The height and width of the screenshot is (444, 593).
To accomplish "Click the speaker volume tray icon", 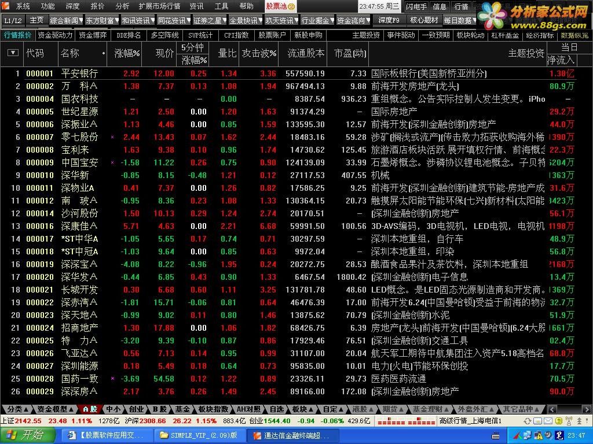I will point(548,435).
